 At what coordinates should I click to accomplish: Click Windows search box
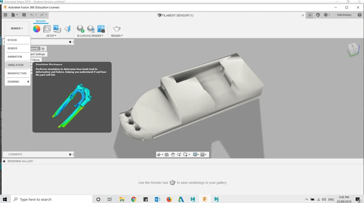[x=52, y=199]
